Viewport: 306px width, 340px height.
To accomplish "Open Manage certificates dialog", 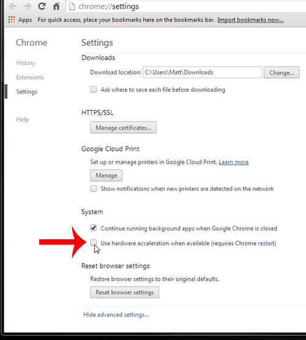I will click(123, 127).
